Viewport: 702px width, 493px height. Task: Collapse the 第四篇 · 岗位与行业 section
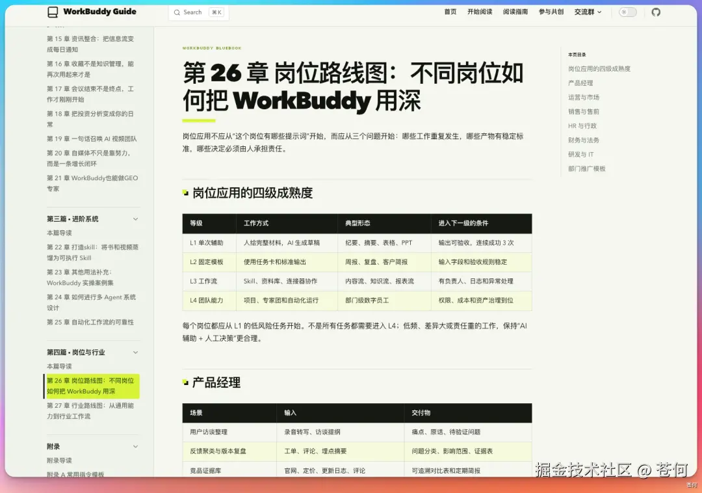pos(135,353)
